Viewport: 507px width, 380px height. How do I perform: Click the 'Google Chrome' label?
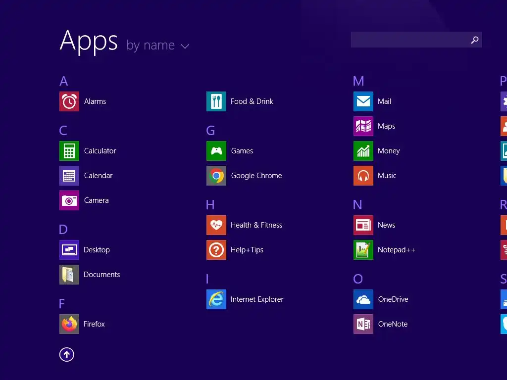point(256,176)
